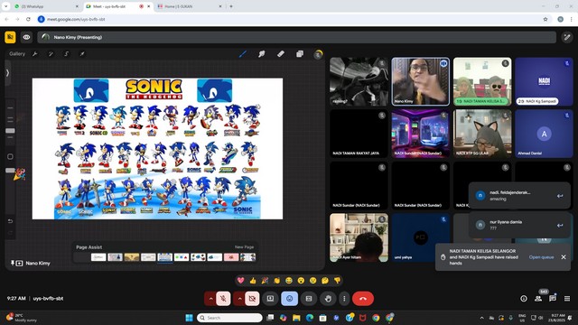
Task: Click Nano Kimy's video tile
Action: click(420, 81)
